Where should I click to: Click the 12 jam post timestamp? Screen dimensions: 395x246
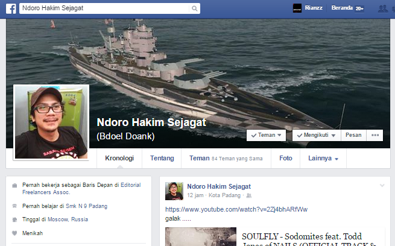point(195,195)
